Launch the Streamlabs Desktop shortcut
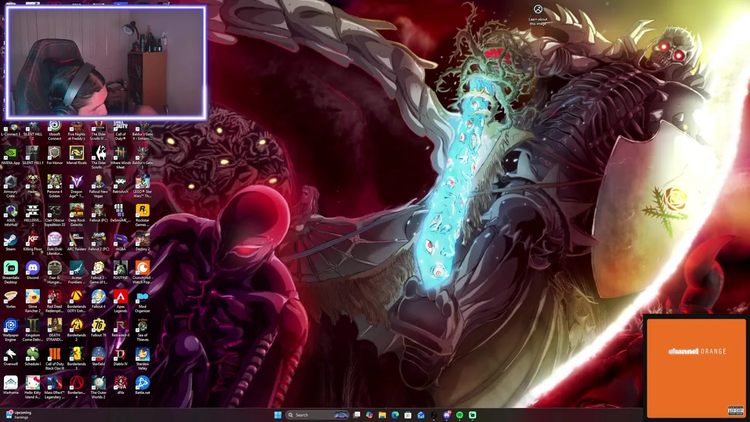Viewport: 750px width, 422px height. point(11,273)
